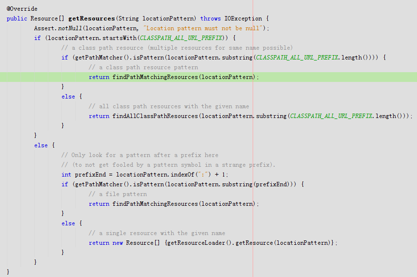Click comment "a file pattern"
Viewport: 417px width, 277px height.
118,194
